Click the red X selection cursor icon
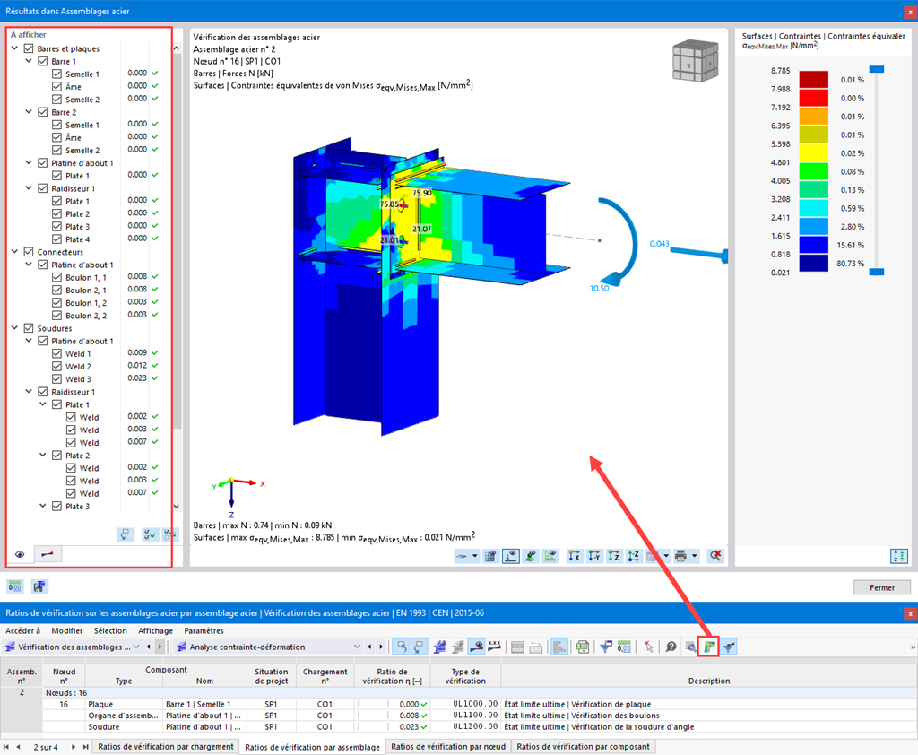918x755 pixels. 648,647
